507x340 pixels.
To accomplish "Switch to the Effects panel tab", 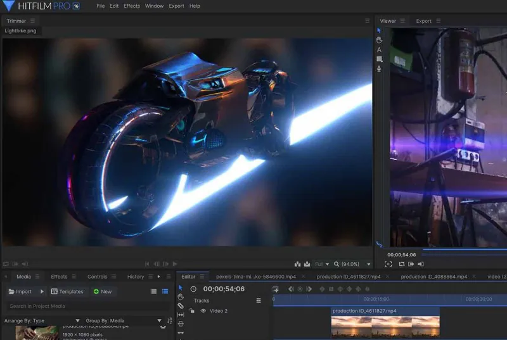I will point(59,277).
